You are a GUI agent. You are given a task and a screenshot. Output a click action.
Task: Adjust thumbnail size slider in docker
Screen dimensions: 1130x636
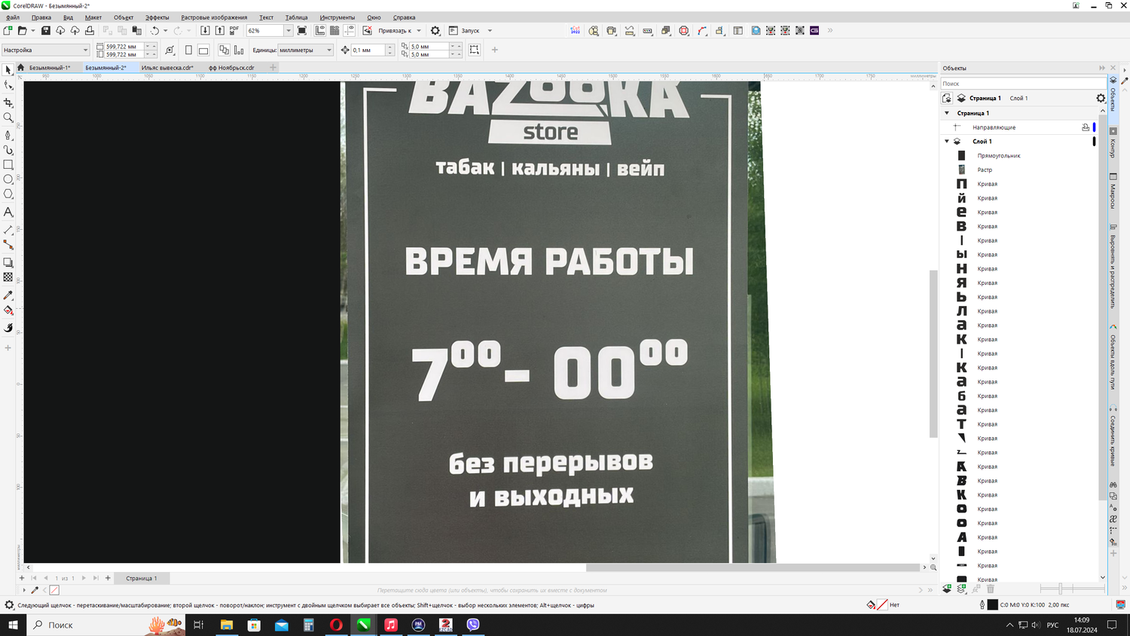point(1060,589)
